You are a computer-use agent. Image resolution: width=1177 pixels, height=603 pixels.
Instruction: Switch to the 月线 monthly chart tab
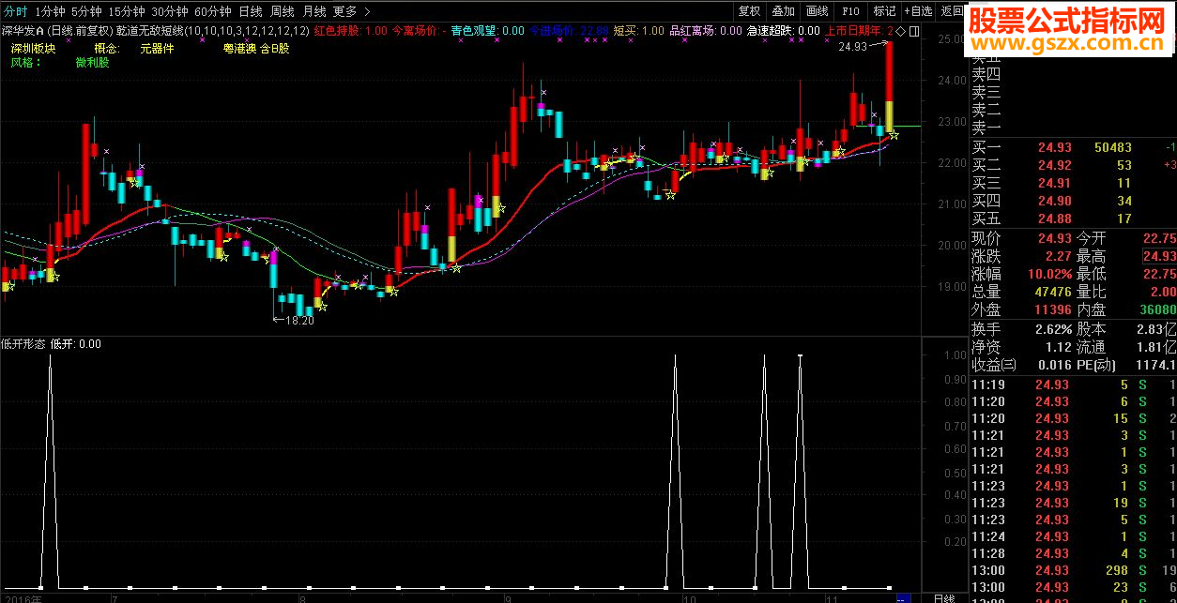pyautogui.click(x=313, y=11)
